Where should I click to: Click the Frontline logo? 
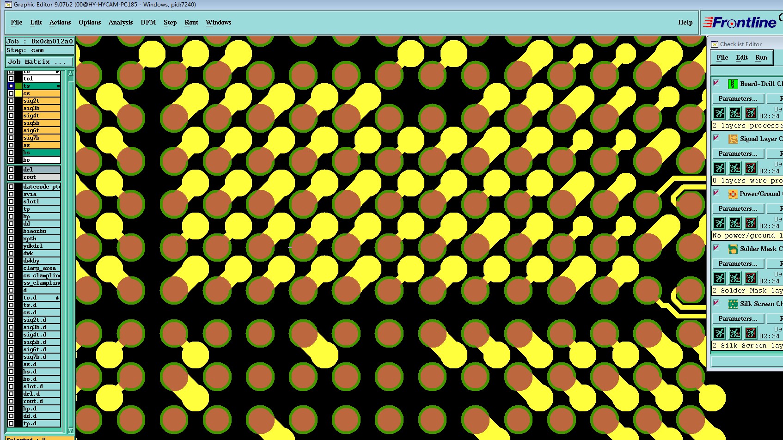740,22
